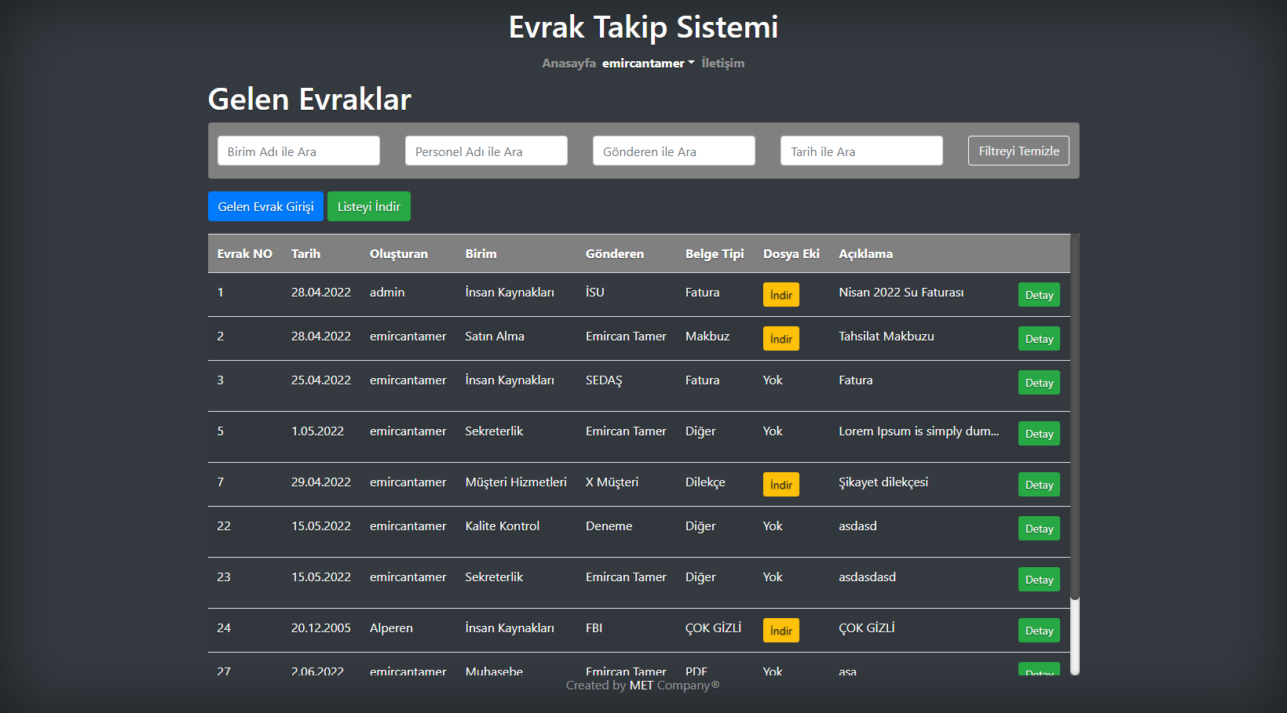Open the İletişim page
Screen dimensions: 1287x713
(722, 63)
